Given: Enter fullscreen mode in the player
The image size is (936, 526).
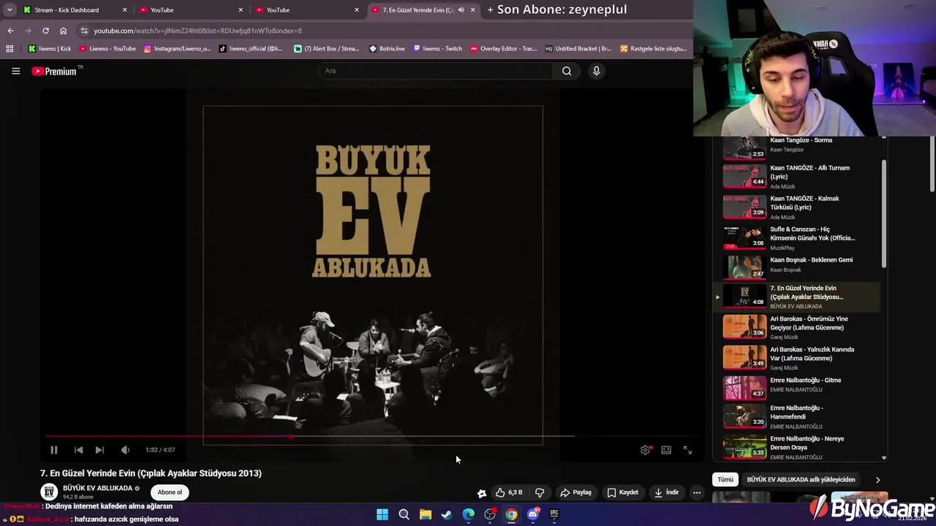Looking at the screenshot, I should click(687, 450).
